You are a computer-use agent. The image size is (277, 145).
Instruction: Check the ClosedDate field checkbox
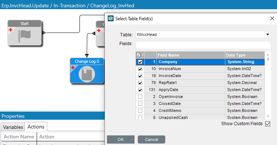tap(140, 104)
